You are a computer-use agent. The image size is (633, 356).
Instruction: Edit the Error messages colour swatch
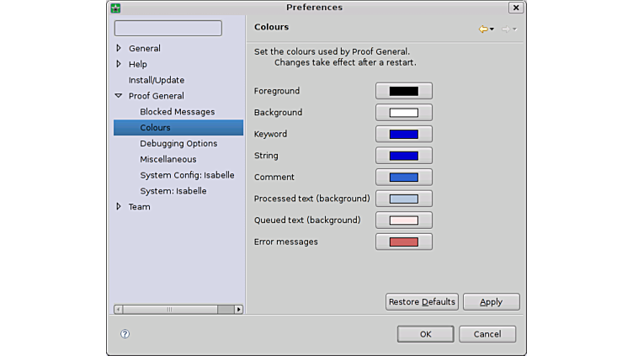click(404, 242)
